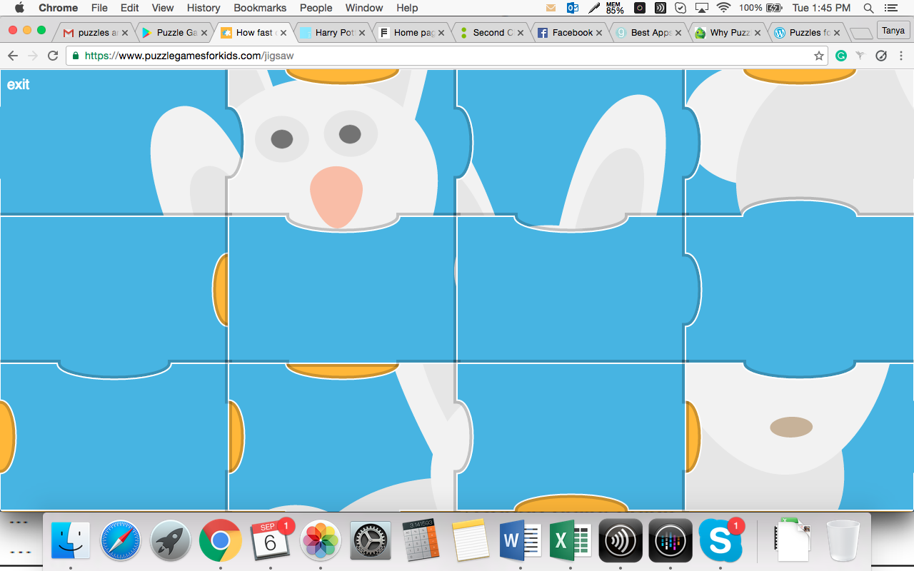The width and height of the screenshot is (914, 571).
Task: Open Microsoft Excel from the Dock
Action: coord(571,540)
